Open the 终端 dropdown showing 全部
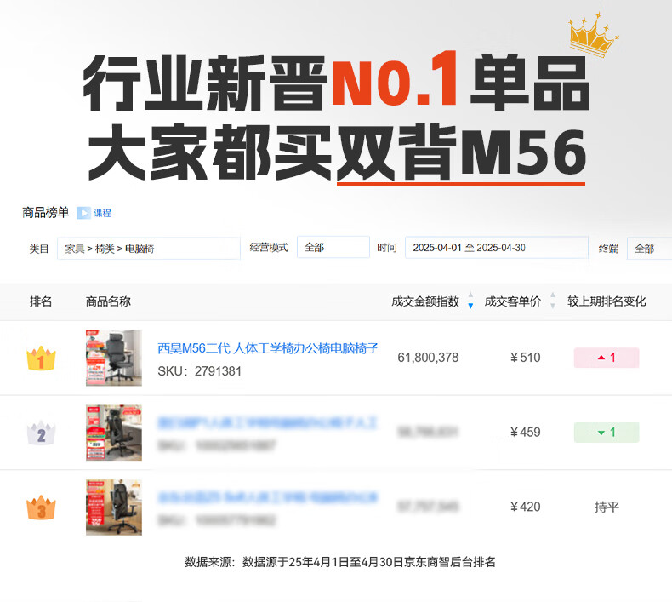 (649, 249)
